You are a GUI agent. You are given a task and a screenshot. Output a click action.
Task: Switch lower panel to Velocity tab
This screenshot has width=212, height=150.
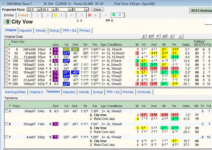pos(84,92)
